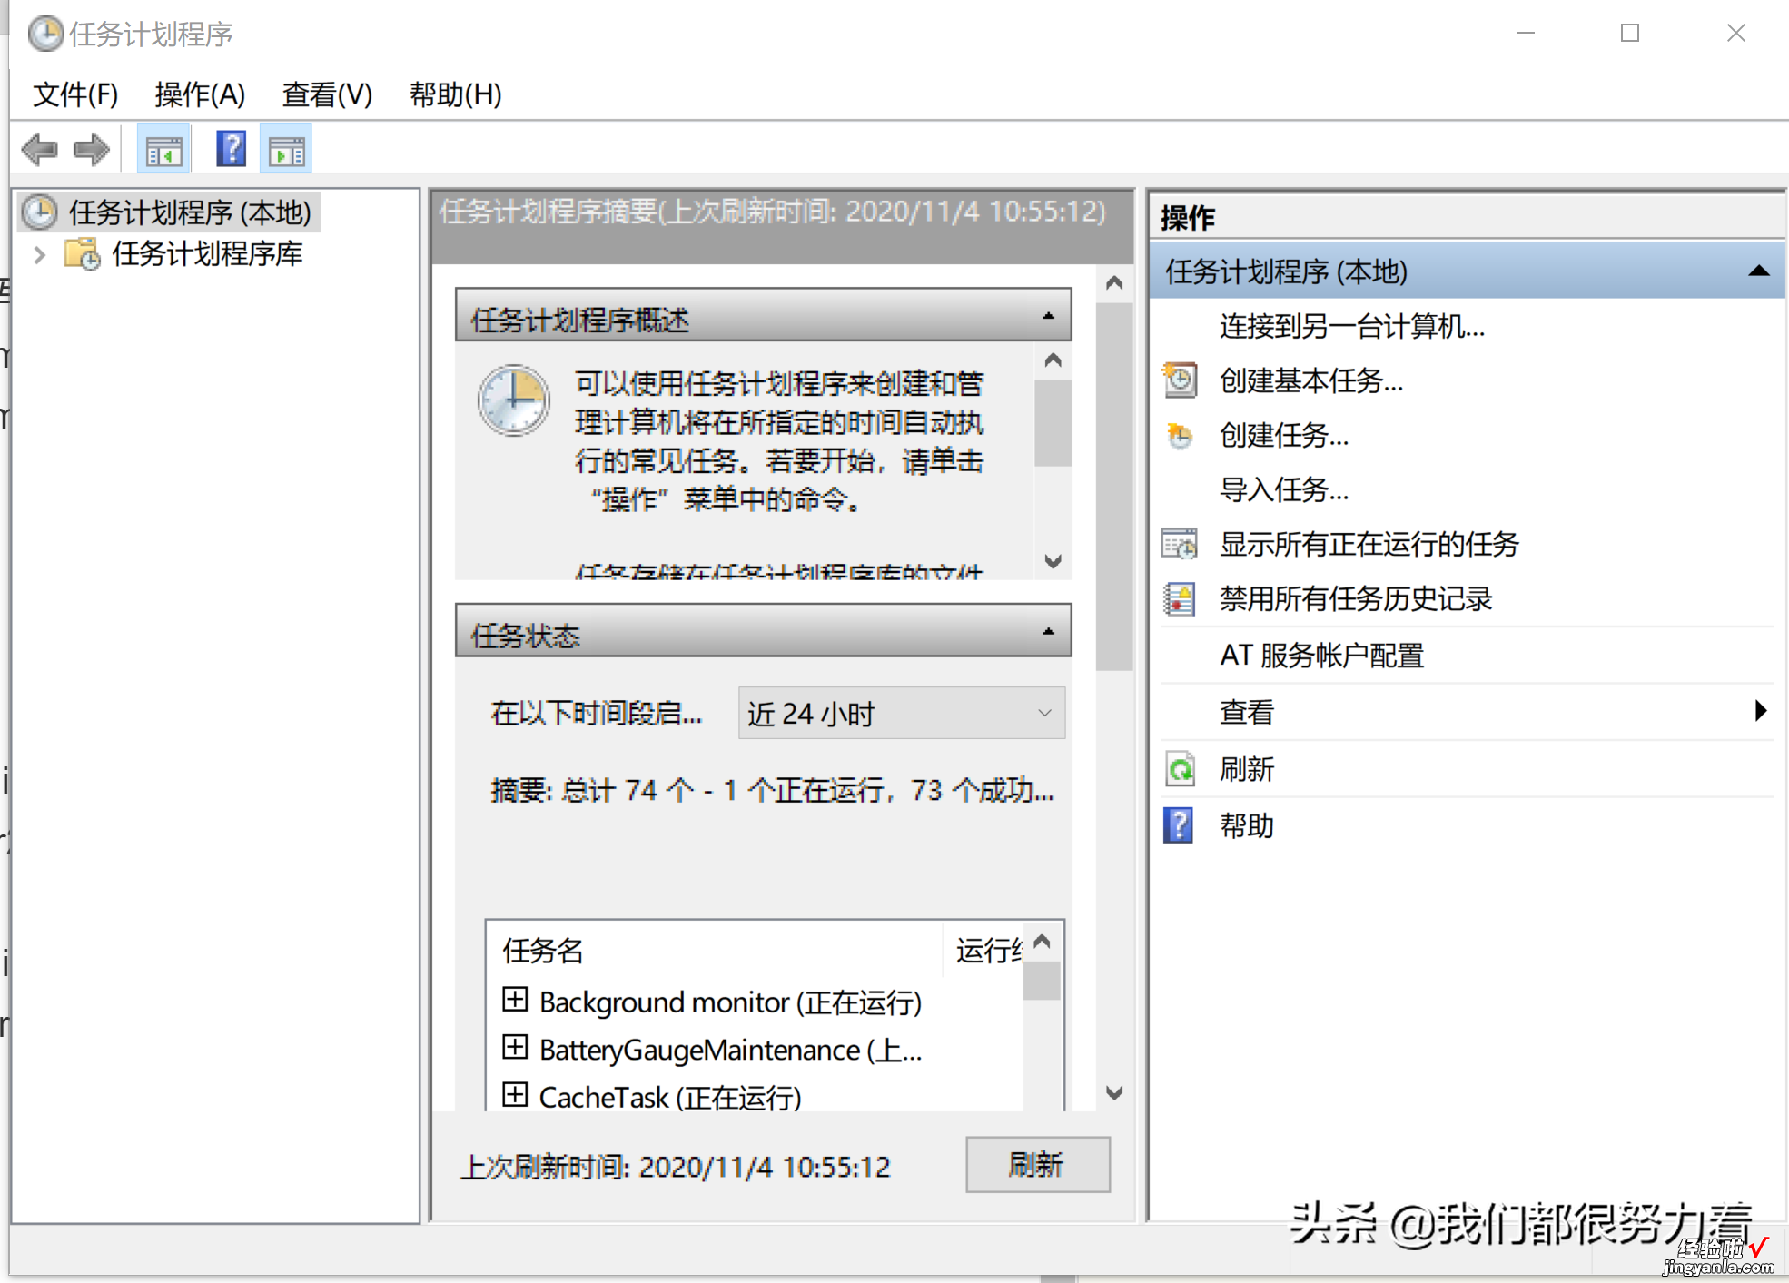
Task: Collapse the 任务计划程序概述 section
Action: click(x=1049, y=316)
